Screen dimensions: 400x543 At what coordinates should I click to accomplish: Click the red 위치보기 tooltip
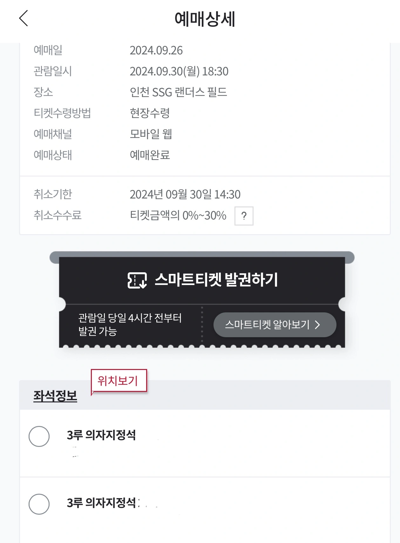119,380
